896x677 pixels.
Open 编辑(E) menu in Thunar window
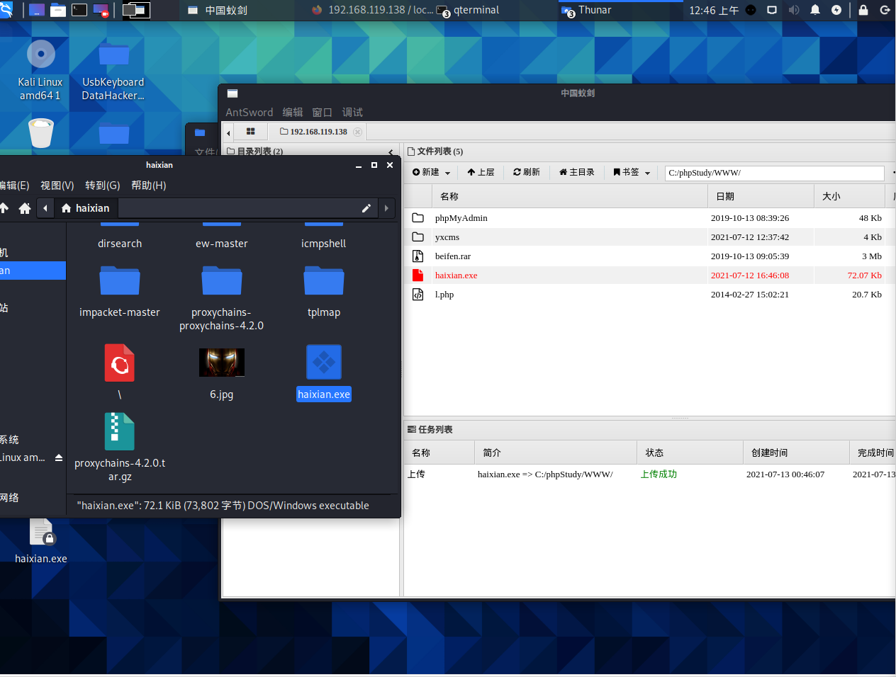tap(14, 186)
